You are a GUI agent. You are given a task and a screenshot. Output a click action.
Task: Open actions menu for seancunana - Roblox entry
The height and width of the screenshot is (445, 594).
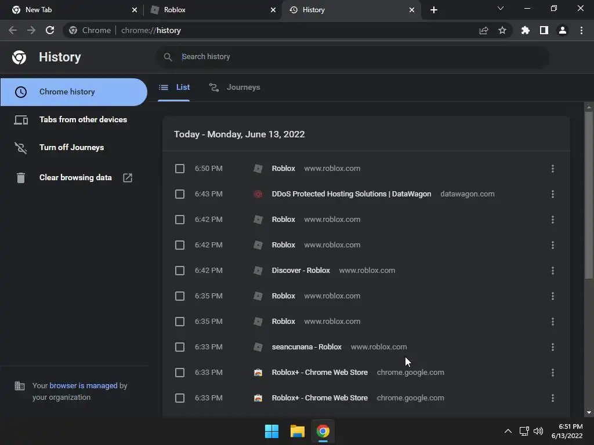[x=553, y=347]
